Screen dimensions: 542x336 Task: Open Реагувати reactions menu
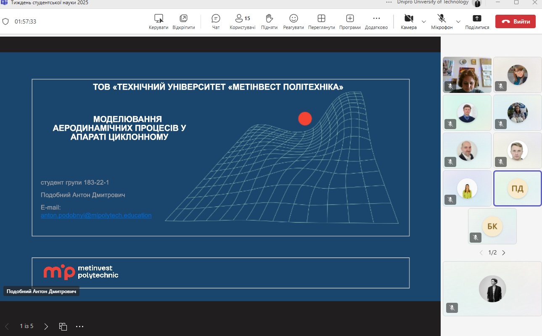point(293,22)
